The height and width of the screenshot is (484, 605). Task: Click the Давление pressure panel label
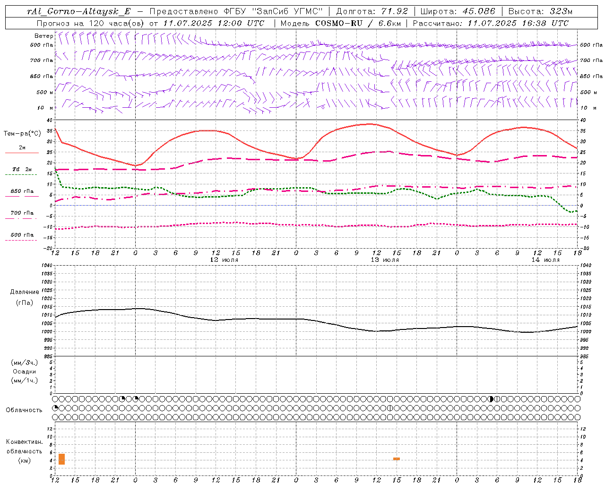25,292
